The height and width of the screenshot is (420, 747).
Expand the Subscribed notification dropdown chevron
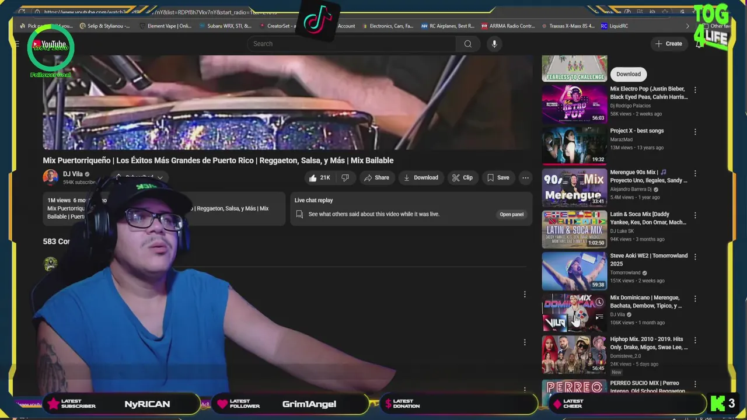point(159,177)
